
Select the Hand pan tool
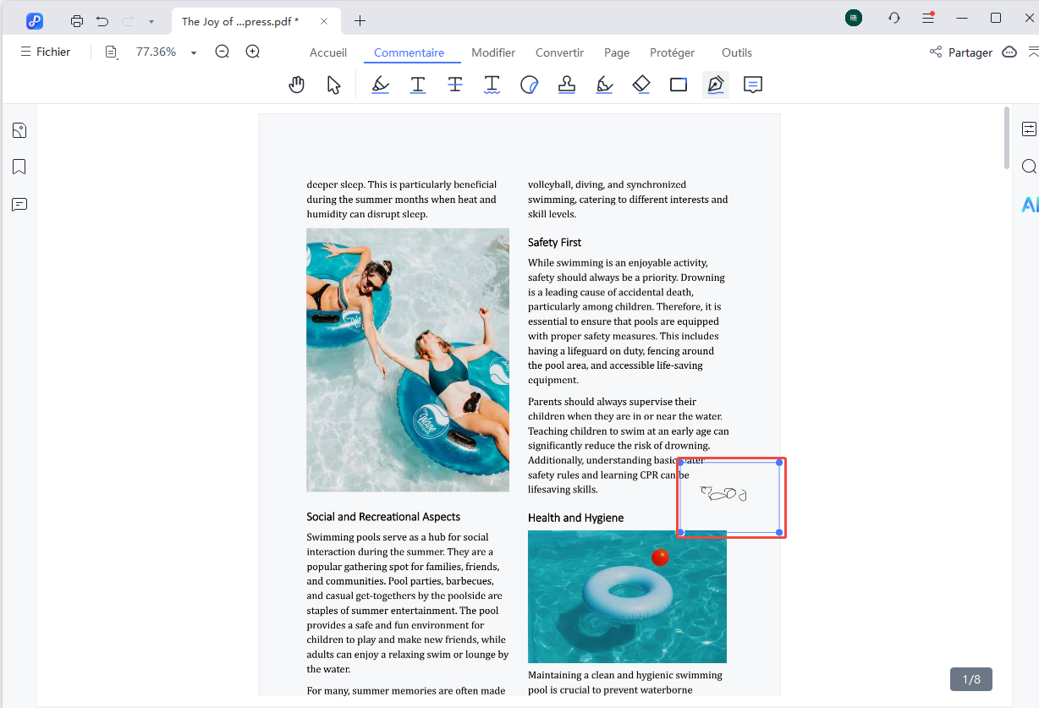[296, 85]
